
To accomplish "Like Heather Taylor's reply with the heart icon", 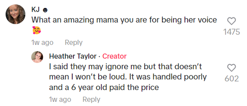I will [x=231, y=68].
